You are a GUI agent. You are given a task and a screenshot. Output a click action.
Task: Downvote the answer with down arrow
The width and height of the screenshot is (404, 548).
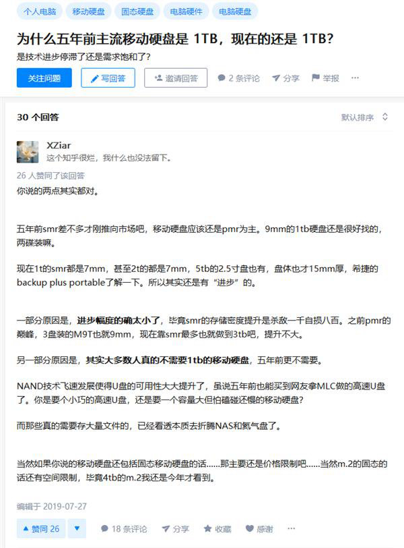click(77, 528)
